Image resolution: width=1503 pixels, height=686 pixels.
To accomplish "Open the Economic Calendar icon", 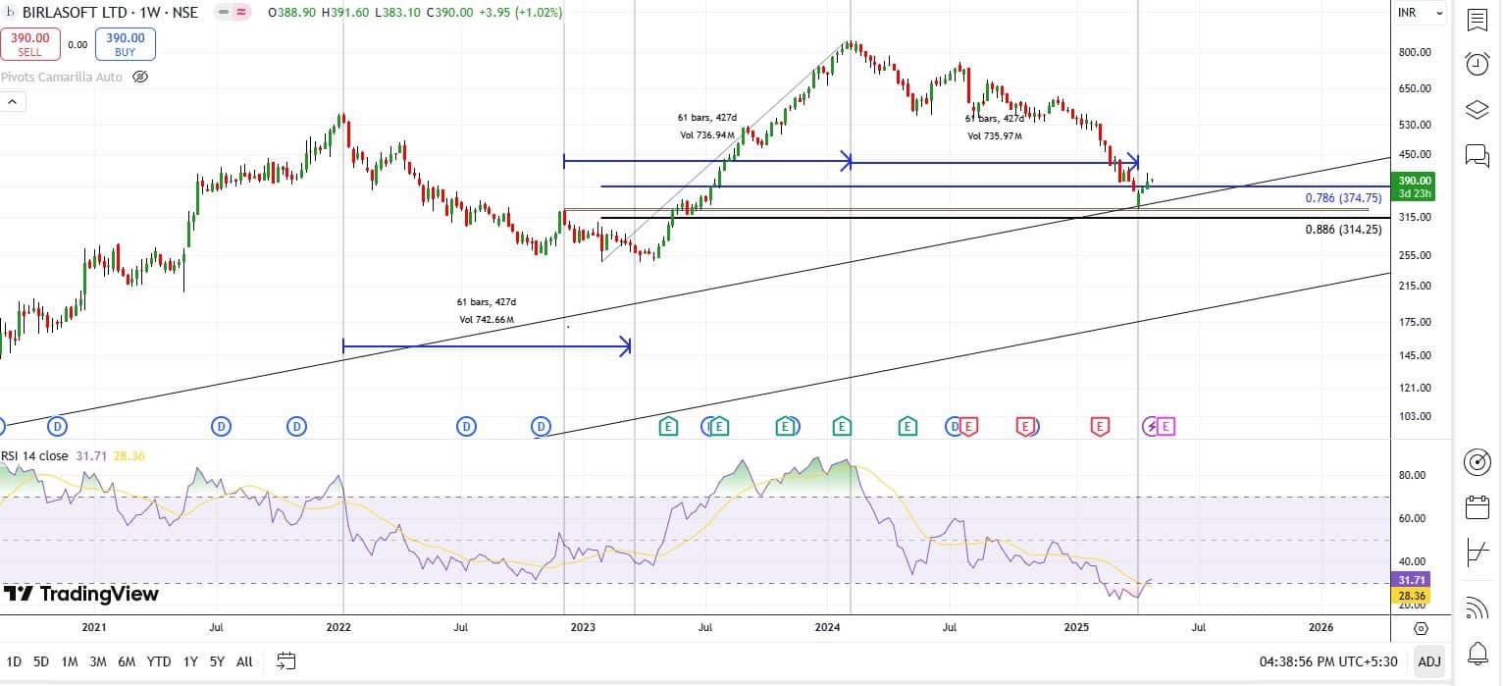I will (1477, 507).
